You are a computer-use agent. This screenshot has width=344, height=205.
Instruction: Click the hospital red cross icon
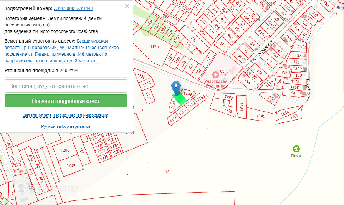(x=215, y=75)
